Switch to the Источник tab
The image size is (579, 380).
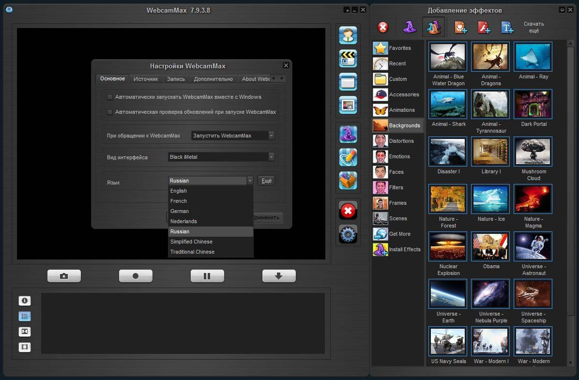point(146,79)
